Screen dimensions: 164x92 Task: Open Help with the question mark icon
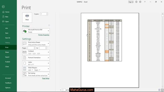[145, 2]
